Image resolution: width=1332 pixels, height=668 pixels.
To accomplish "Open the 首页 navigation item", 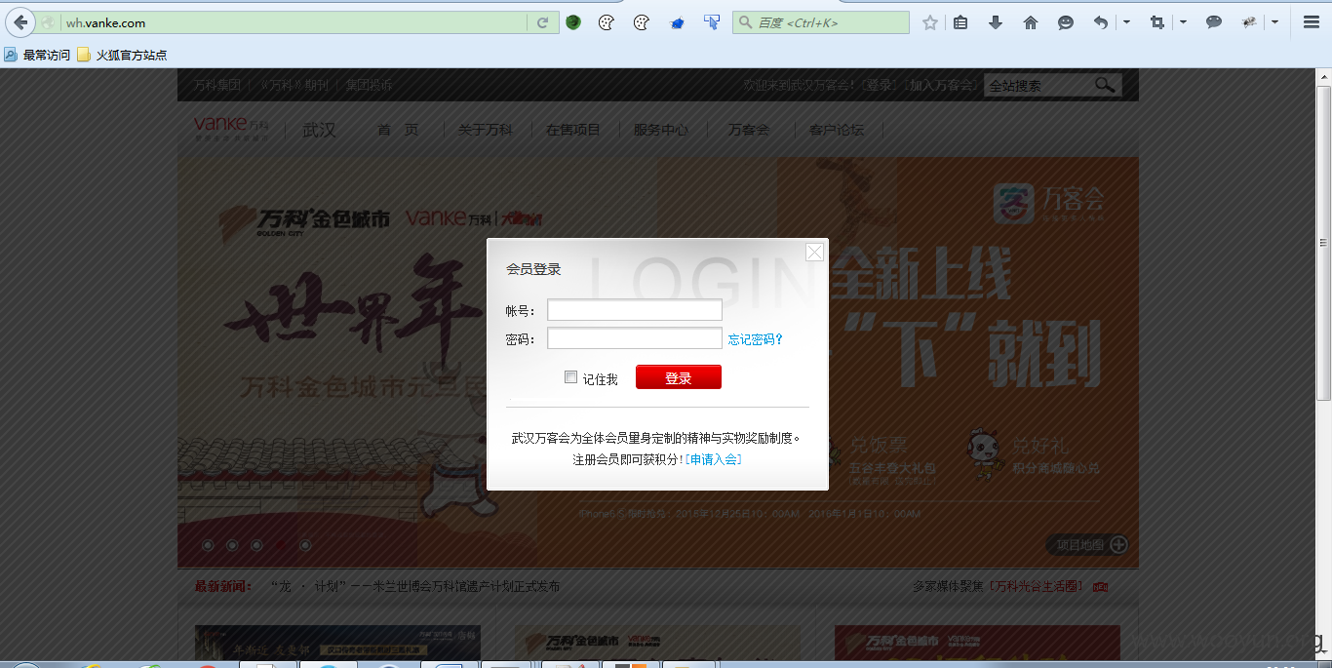I will tap(398, 129).
